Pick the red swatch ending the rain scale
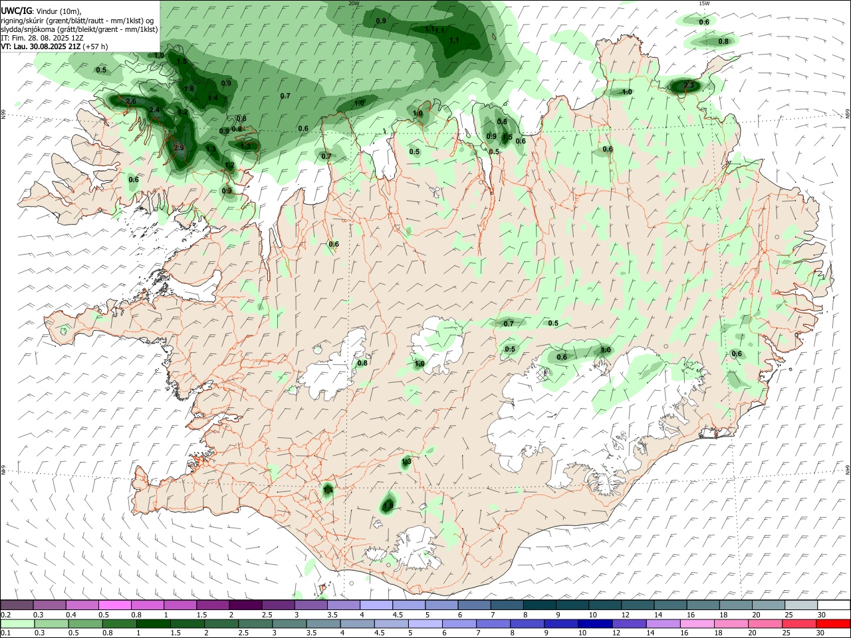851x638 pixels. point(834,624)
